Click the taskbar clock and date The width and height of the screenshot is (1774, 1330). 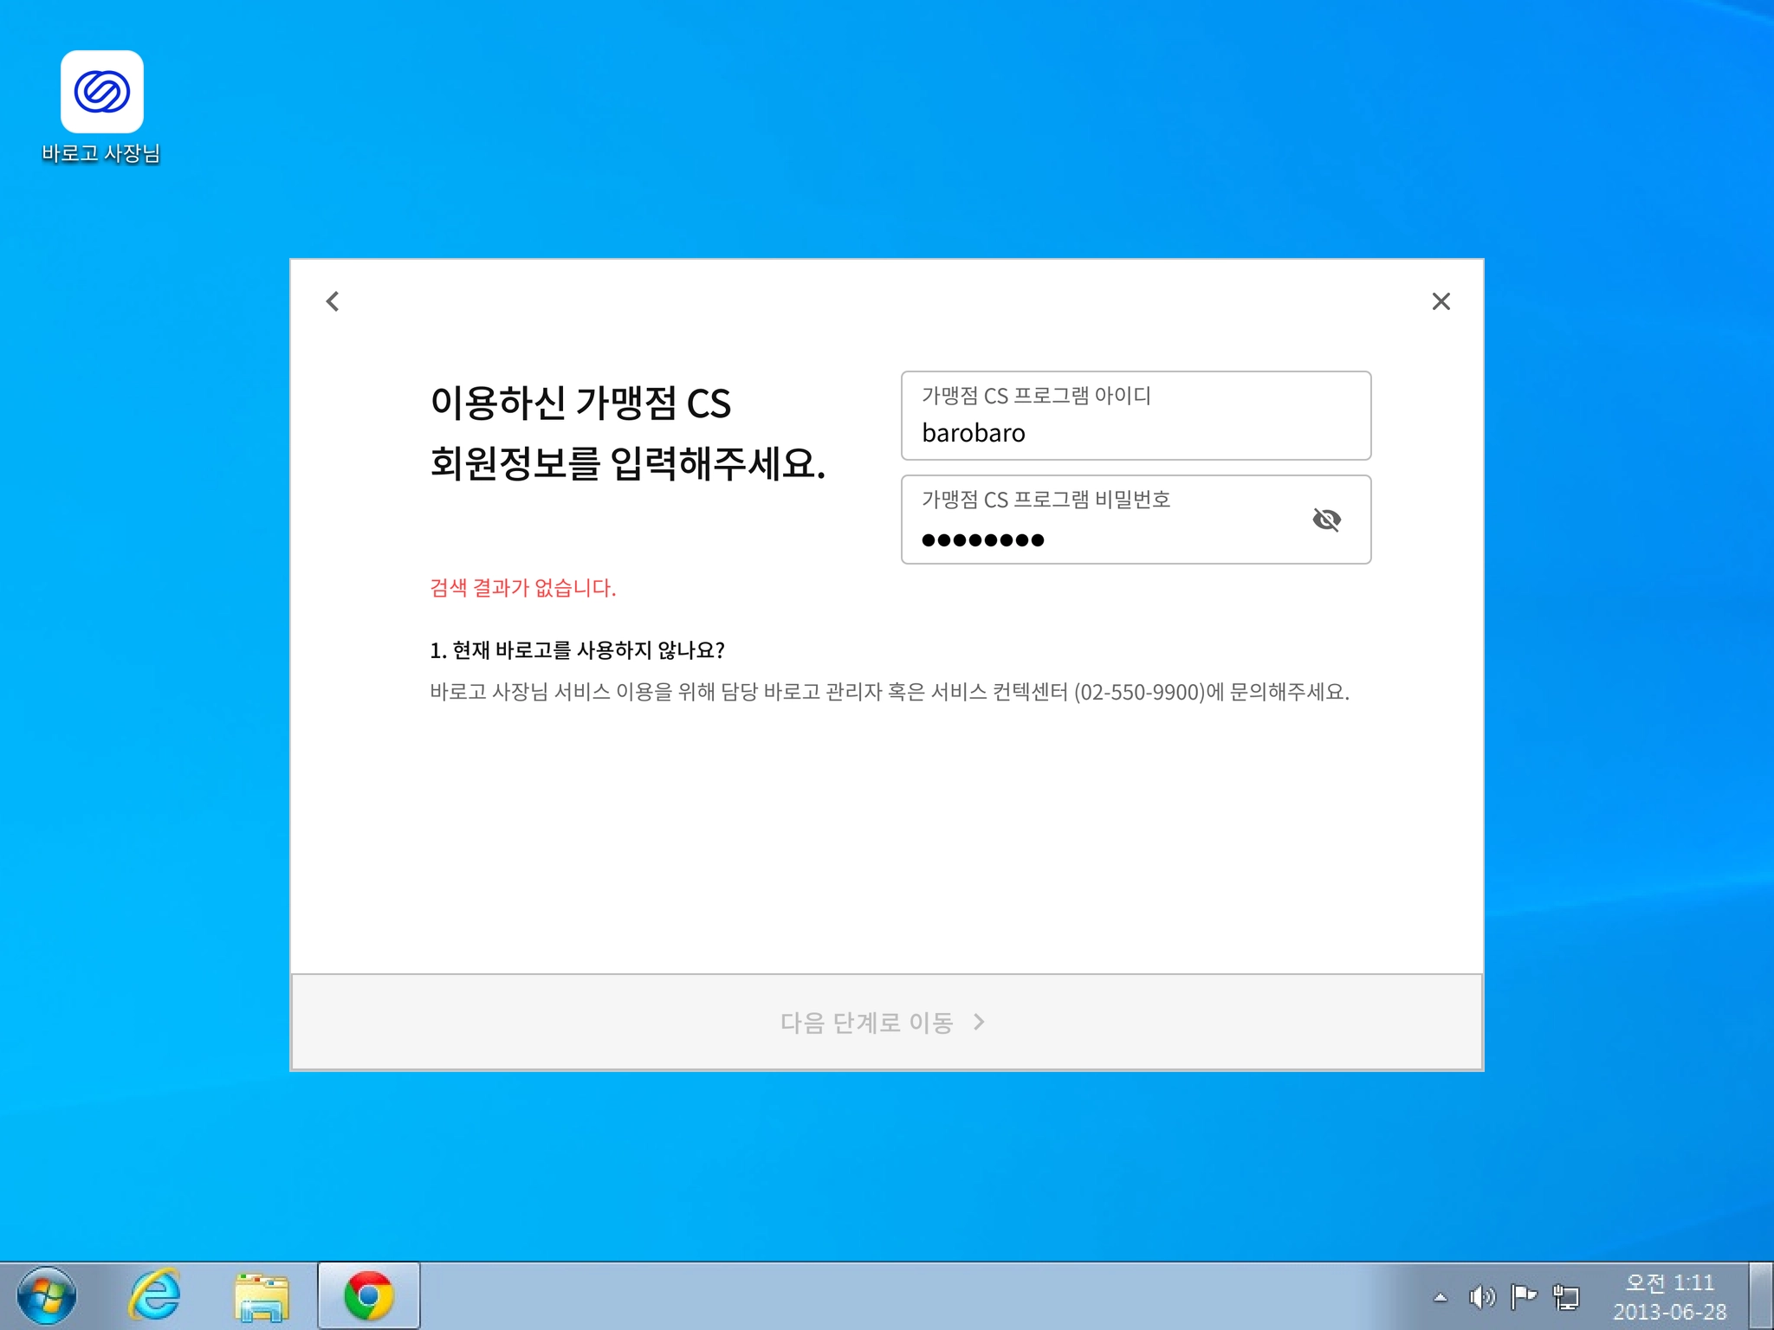tap(1668, 1296)
